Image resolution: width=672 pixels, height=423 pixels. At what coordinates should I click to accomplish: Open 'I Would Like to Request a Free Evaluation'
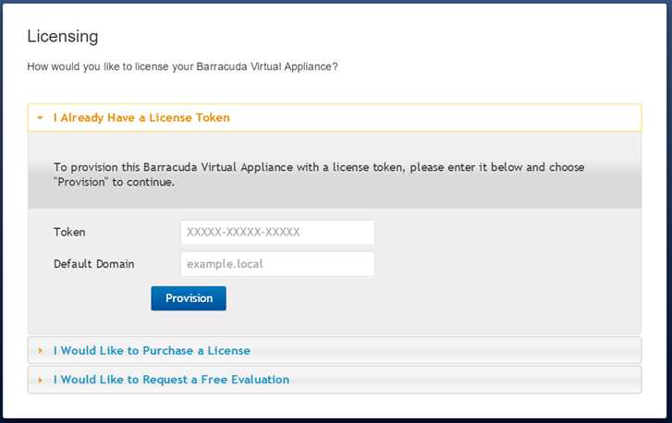pyautogui.click(x=335, y=380)
